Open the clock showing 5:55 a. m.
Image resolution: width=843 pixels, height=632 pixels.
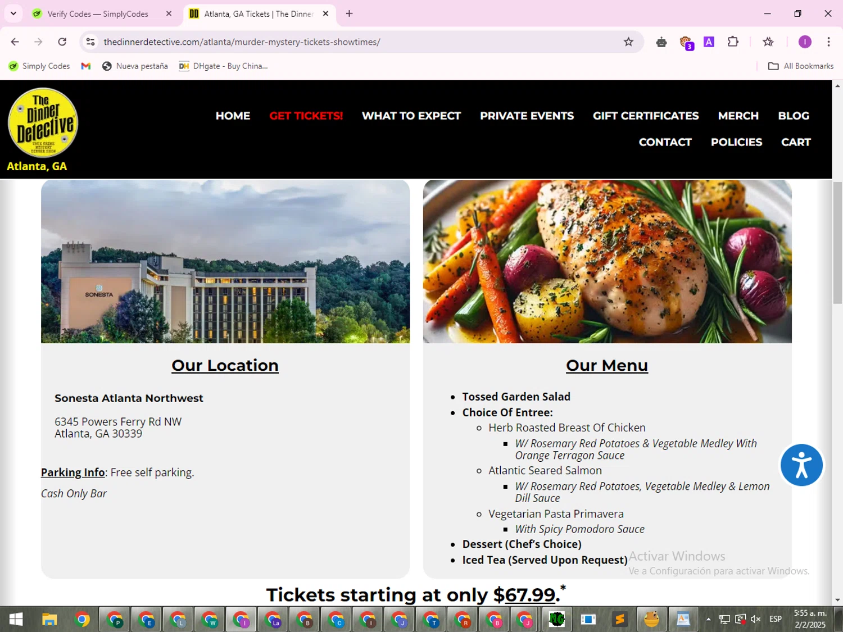[x=810, y=619]
